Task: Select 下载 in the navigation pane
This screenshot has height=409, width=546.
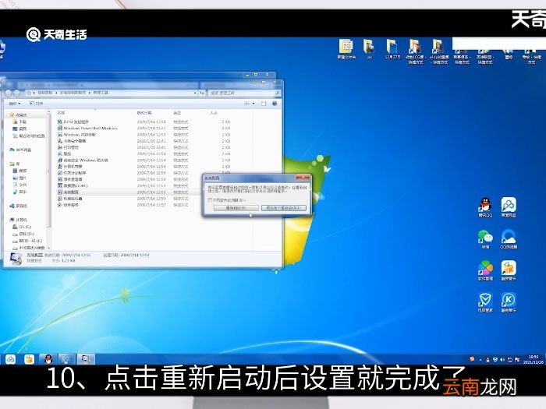Action: coord(19,122)
